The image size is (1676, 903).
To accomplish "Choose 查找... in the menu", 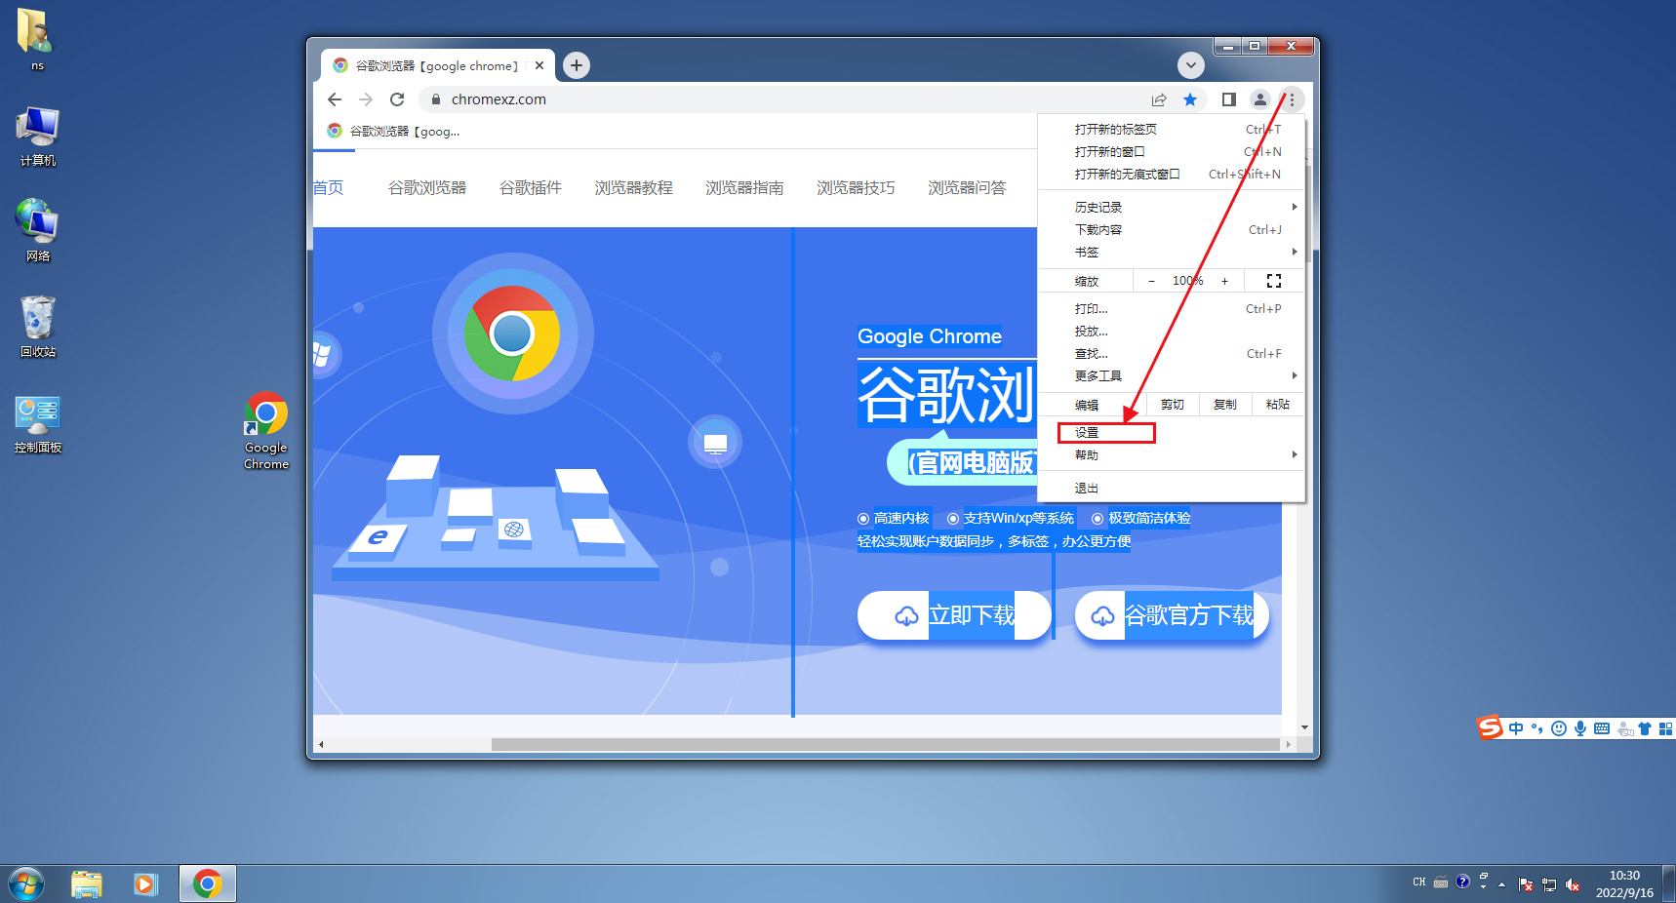I will click(1171, 353).
